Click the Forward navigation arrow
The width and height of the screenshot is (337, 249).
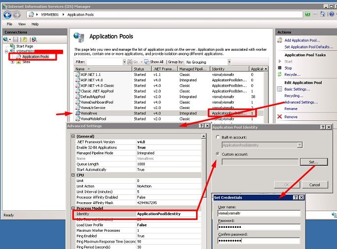coord(17,15)
